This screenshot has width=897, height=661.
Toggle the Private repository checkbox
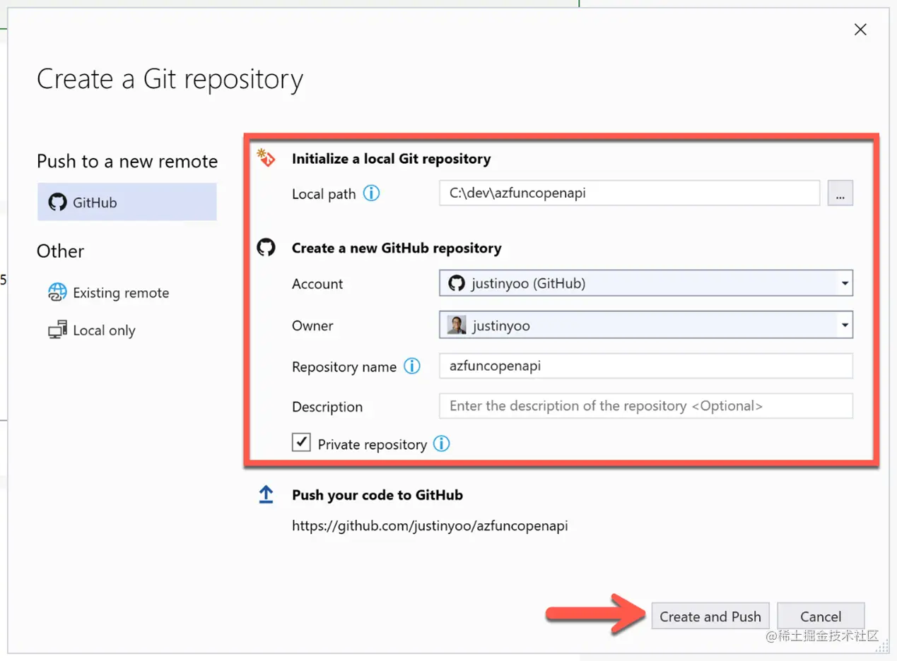tap(302, 443)
